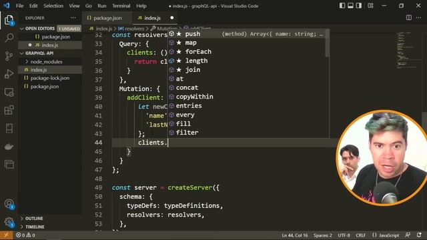427x240 pixels.
Task: Open the Manage gear settings menu
Action: 9,222
